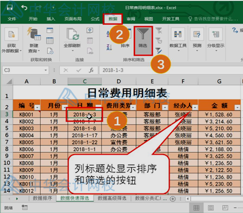Switch to the 审阅 ribbon tab
The width and height of the screenshot is (243, 213).
click(x=131, y=19)
